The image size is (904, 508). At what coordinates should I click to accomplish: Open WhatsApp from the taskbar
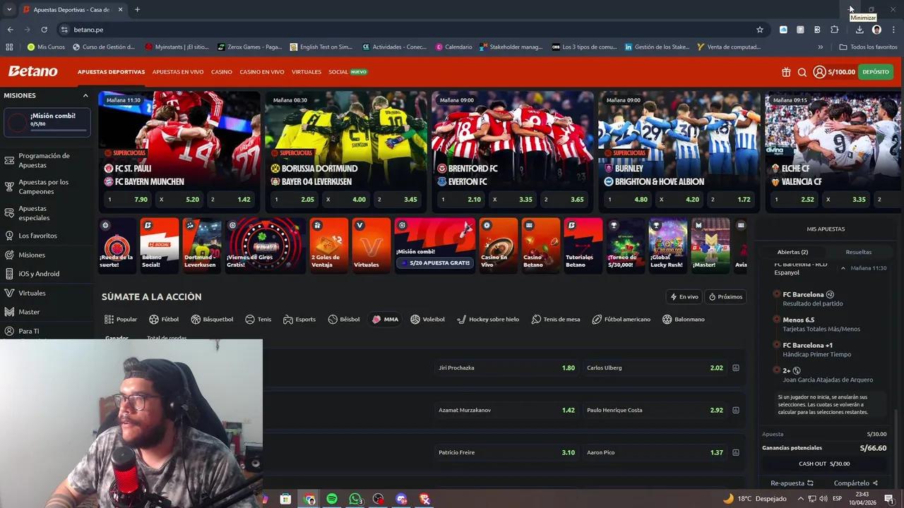tap(355, 499)
